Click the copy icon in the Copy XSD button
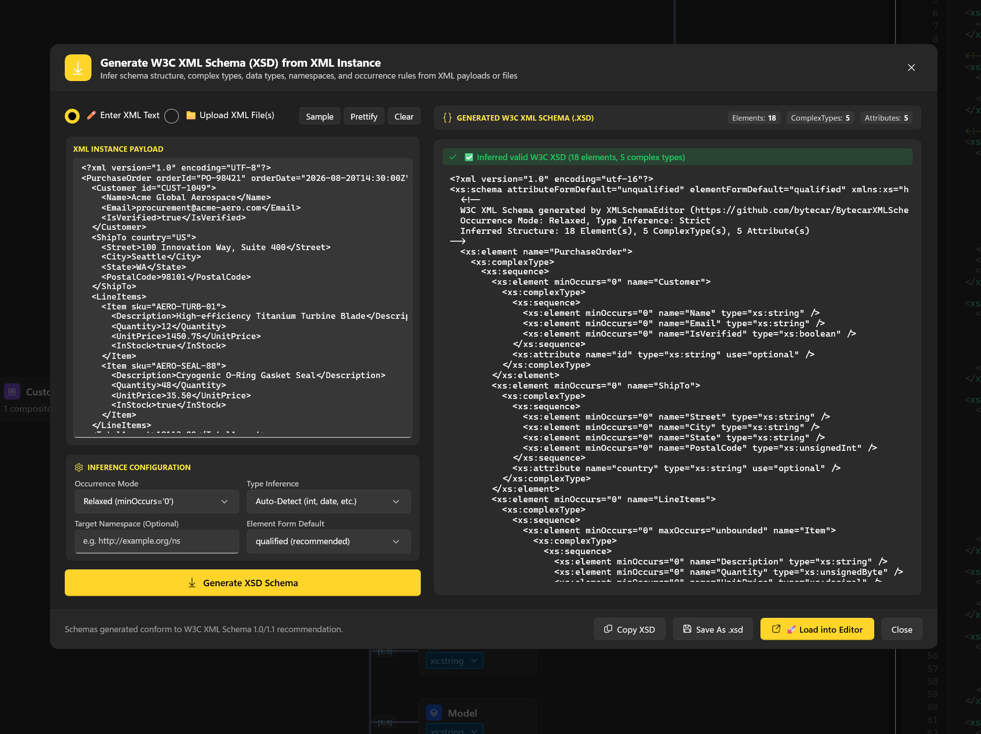The width and height of the screenshot is (981, 734). click(x=608, y=629)
